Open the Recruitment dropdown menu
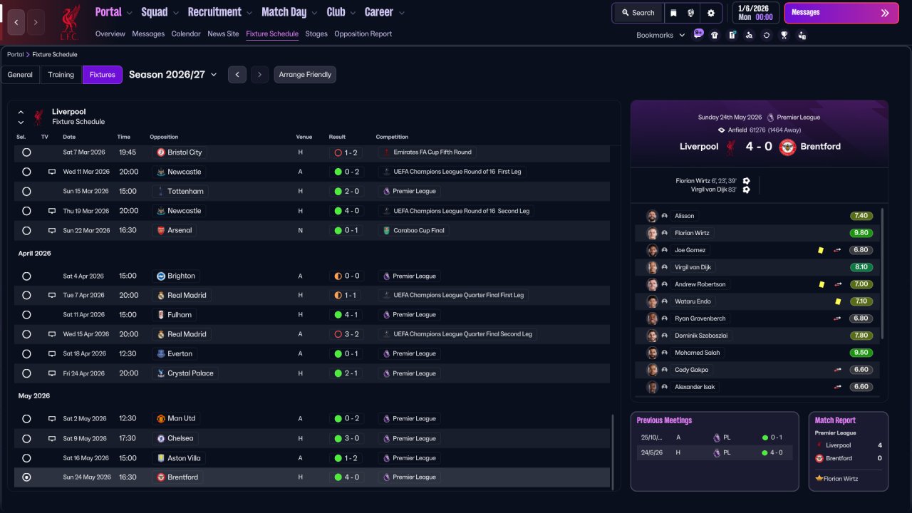912x513 pixels. click(220, 12)
